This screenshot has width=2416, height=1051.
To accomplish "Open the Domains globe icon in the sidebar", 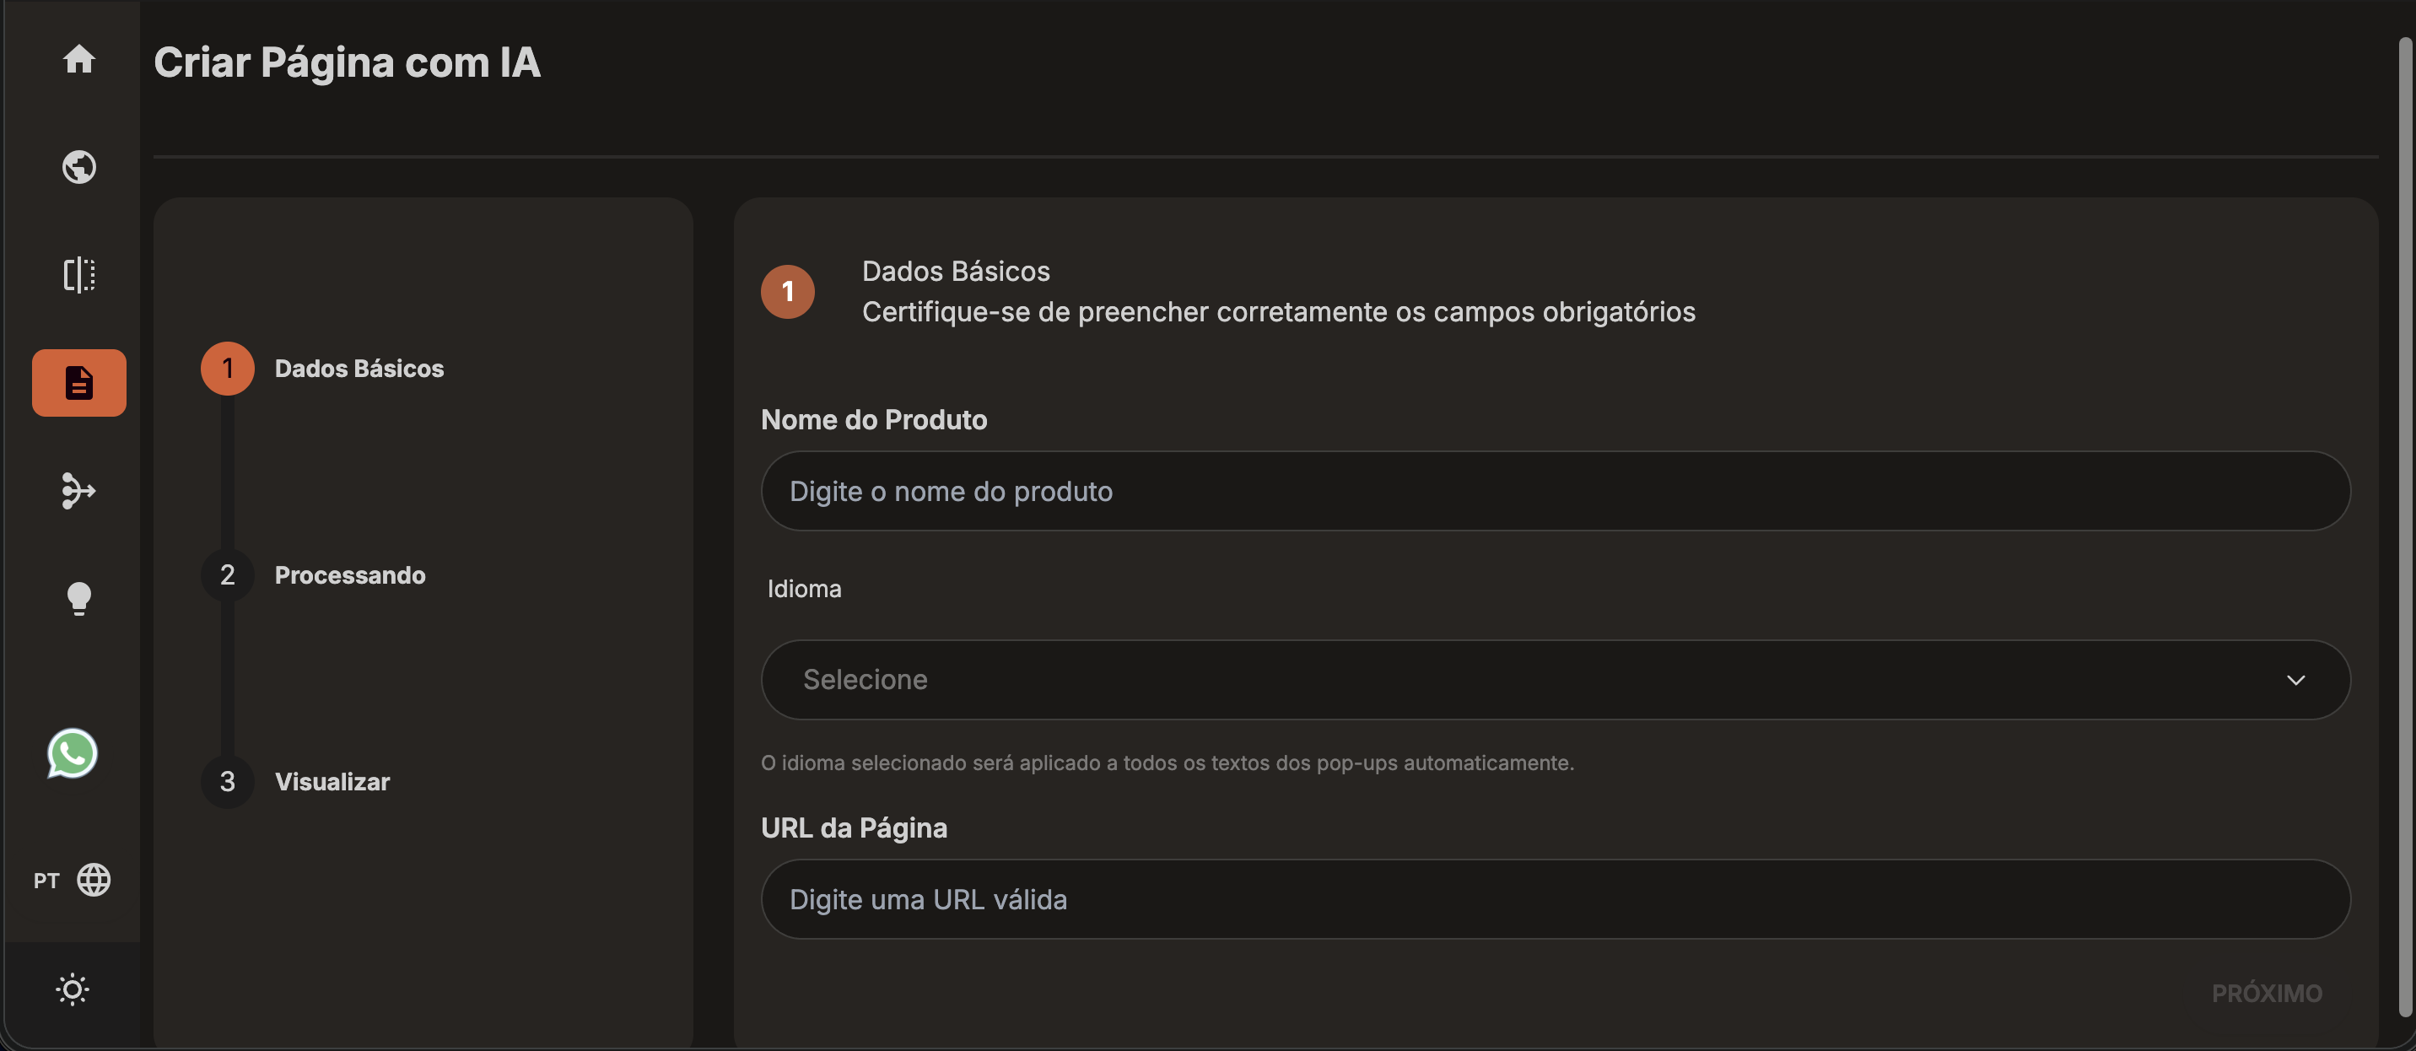I will (78, 167).
